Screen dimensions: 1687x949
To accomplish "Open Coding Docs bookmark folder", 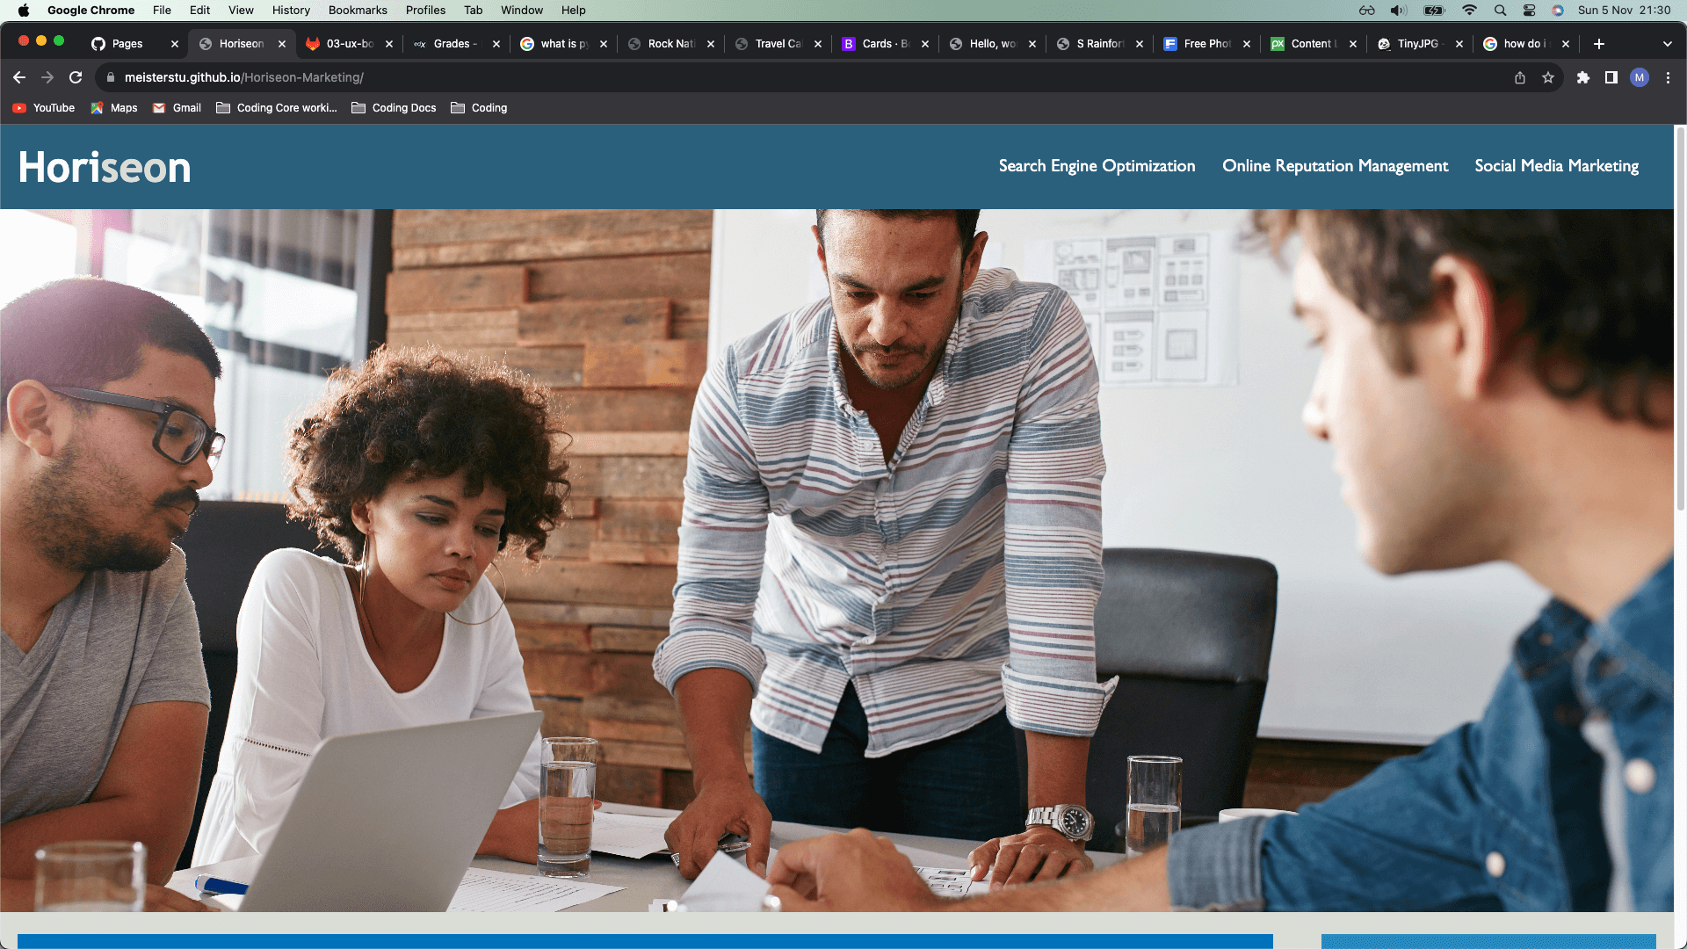I will [394, 108].
